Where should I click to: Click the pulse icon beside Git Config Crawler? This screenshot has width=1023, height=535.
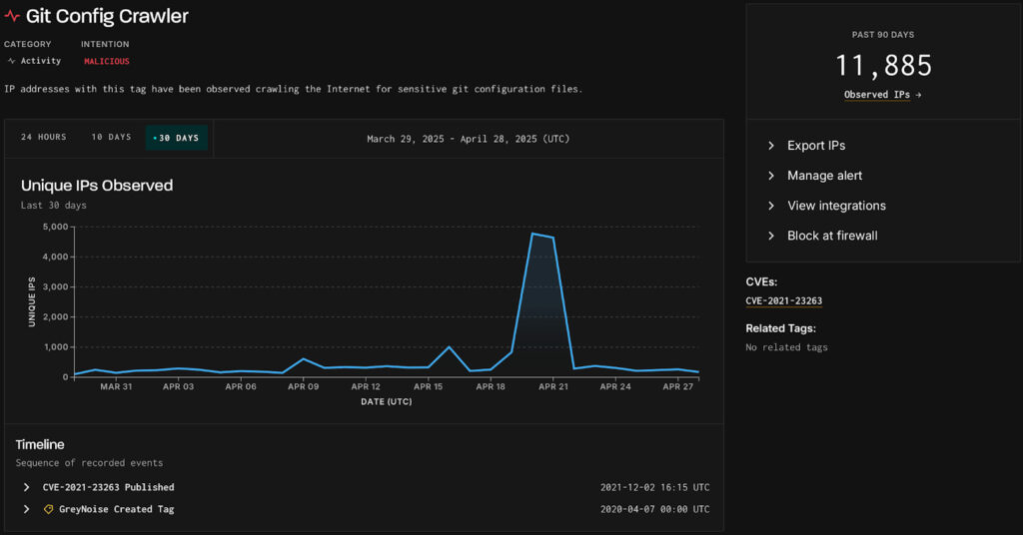[x=12, y=17]
